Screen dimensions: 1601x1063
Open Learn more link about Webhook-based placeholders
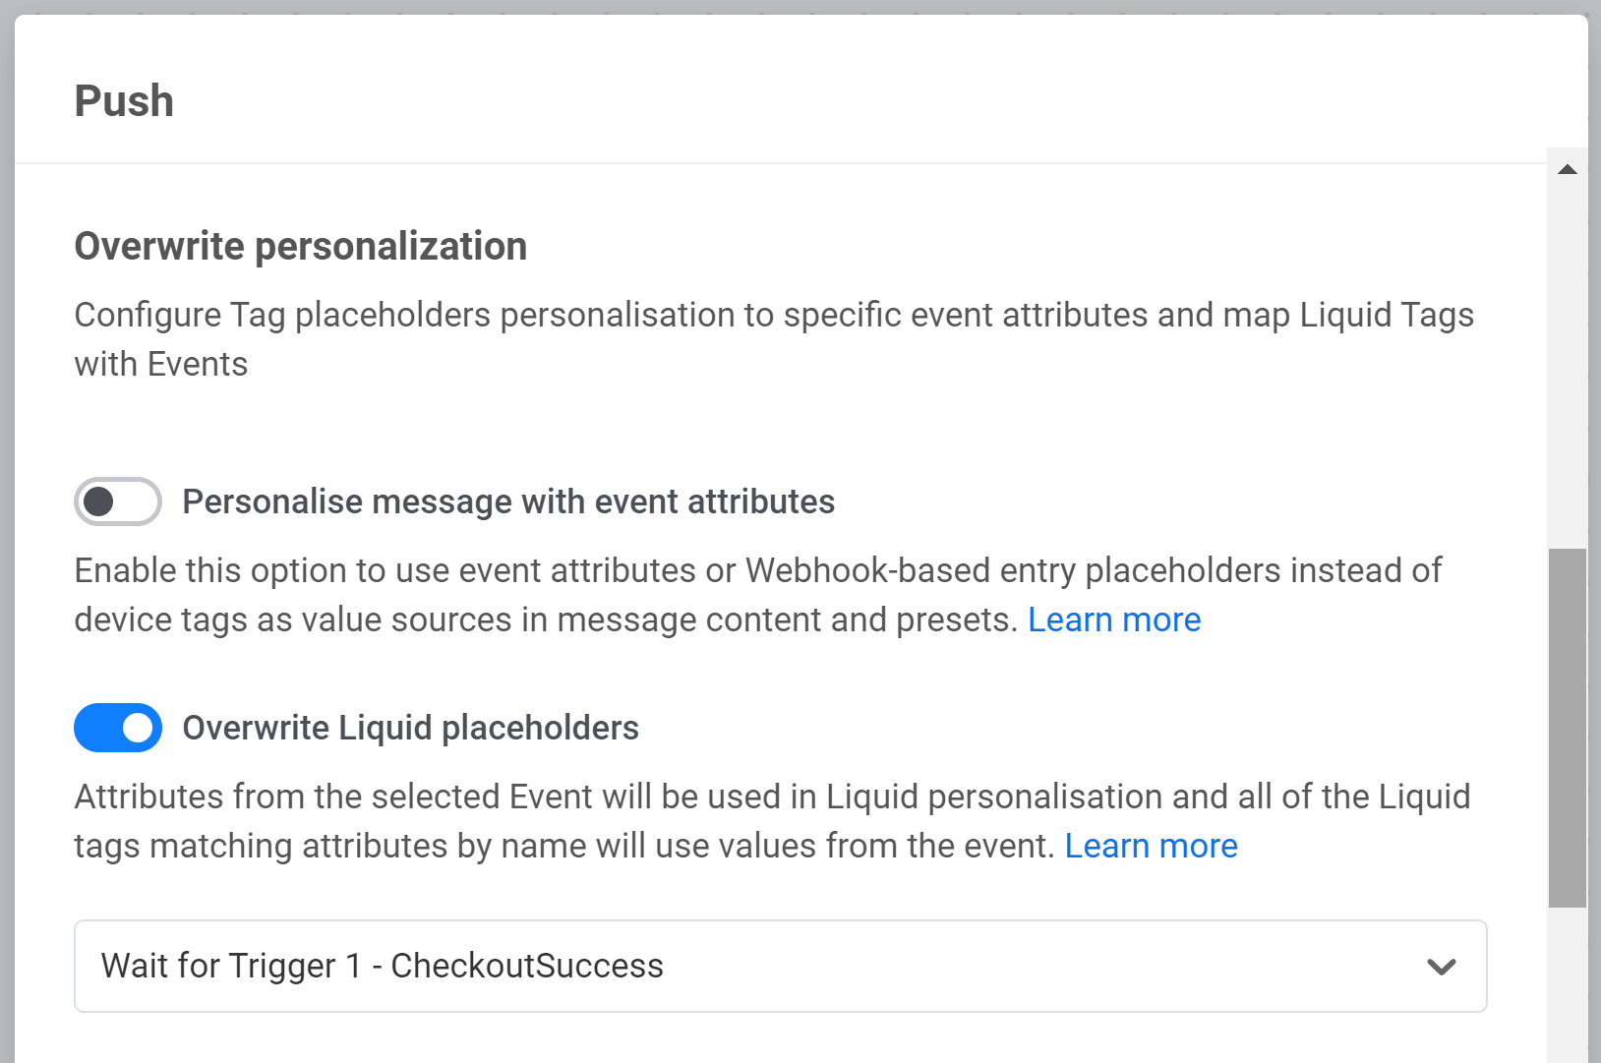(1113, 620)
